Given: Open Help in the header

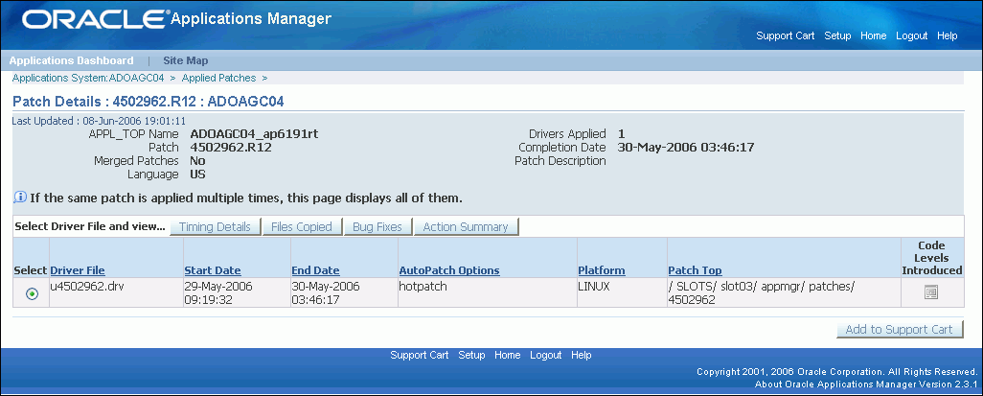Looking at the screenshot, I should click(948, 35).
